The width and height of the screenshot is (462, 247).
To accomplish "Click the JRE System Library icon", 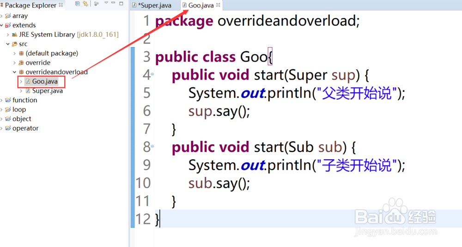I will (14, 35).
